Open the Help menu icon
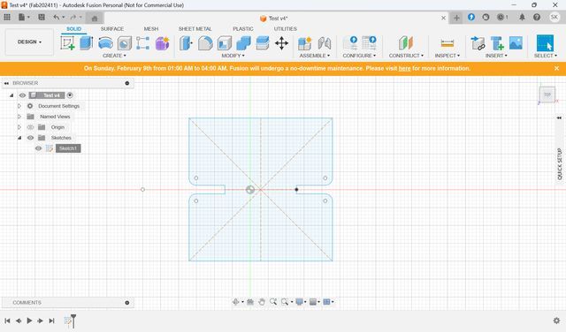The width and height of the screenshot is (566, 332). 537,17
